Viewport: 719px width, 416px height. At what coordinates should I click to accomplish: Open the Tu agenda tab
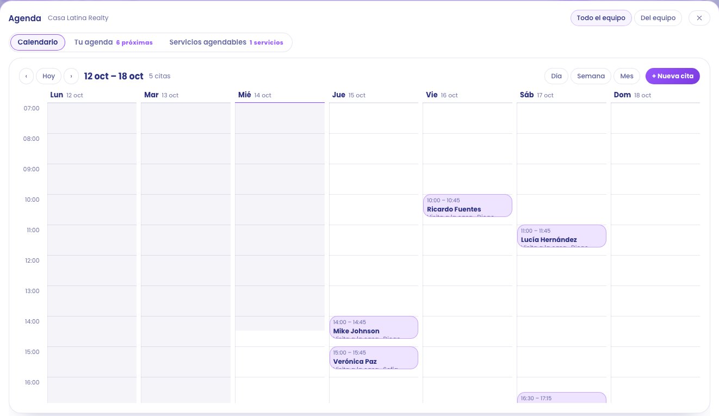pos(114,42)
